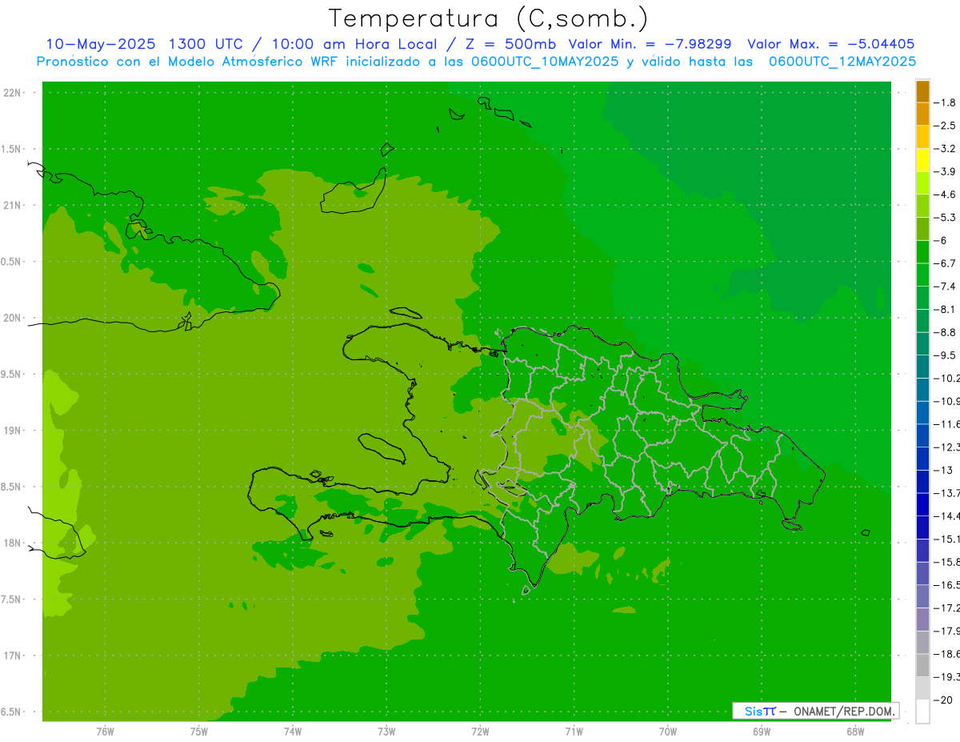This screenshot has width=960, height=742.
Task: Click the "21N" latitude label
Action: click(13, 205)
